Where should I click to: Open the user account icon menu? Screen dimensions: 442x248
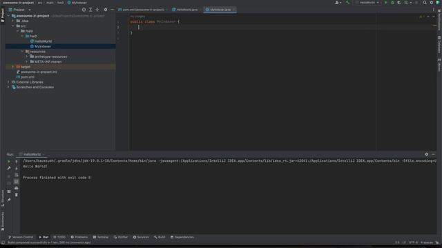point(338,3)
